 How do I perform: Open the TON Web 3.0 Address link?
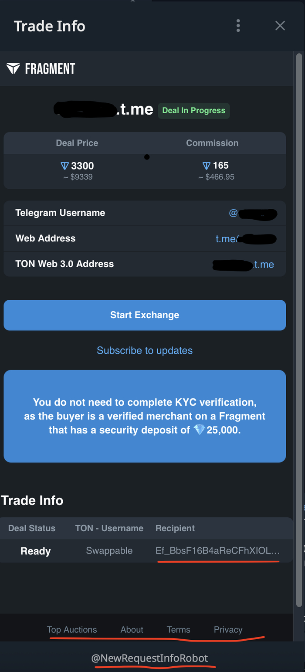click(247, 264)
